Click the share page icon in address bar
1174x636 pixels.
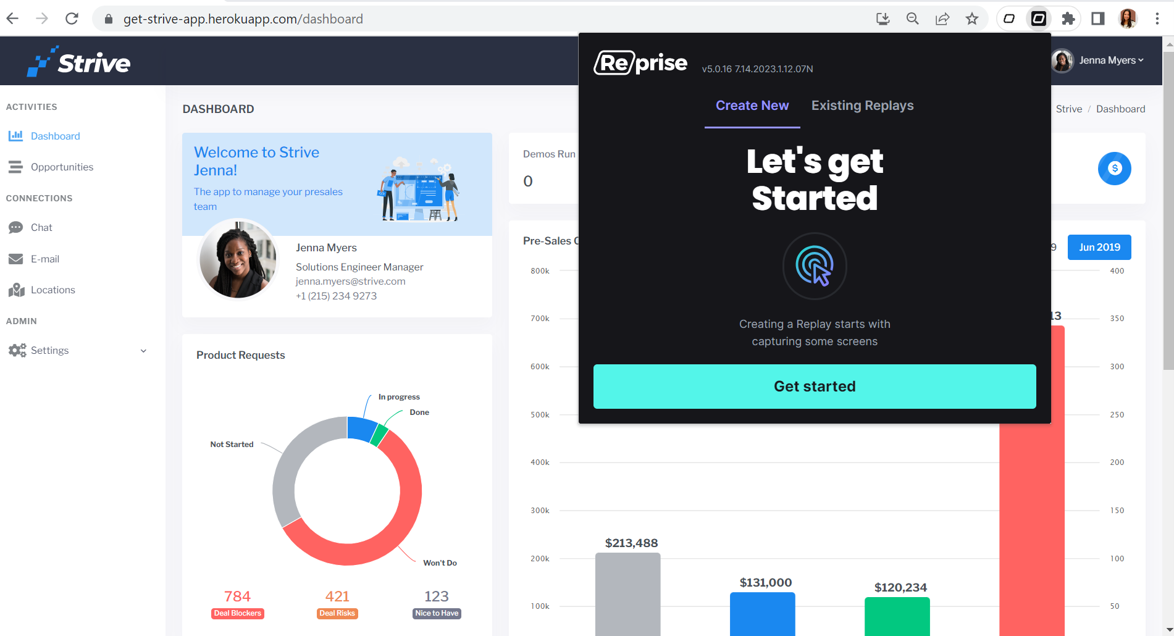click(x=942, y=19)
